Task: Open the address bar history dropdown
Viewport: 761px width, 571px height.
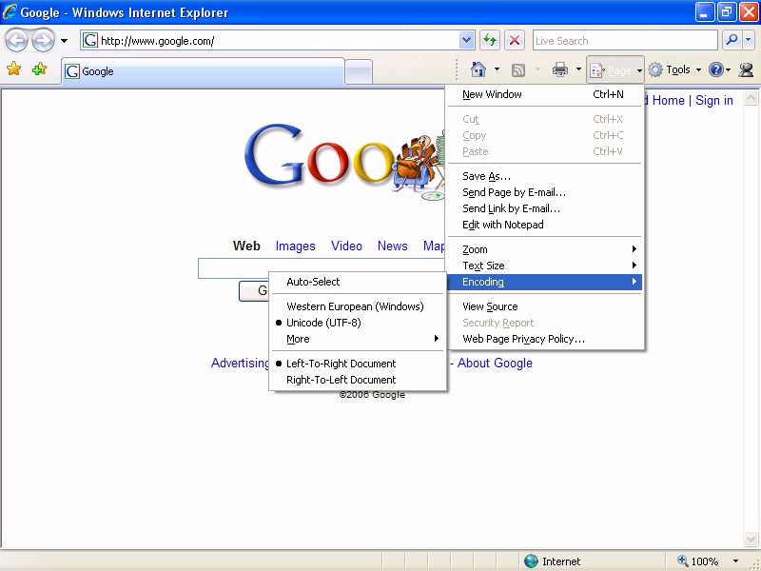Action: (x=466, y=40)
